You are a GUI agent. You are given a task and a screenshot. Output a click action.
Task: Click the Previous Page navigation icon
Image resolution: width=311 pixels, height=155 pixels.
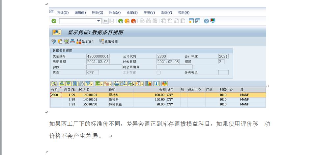tap(170, 21)
